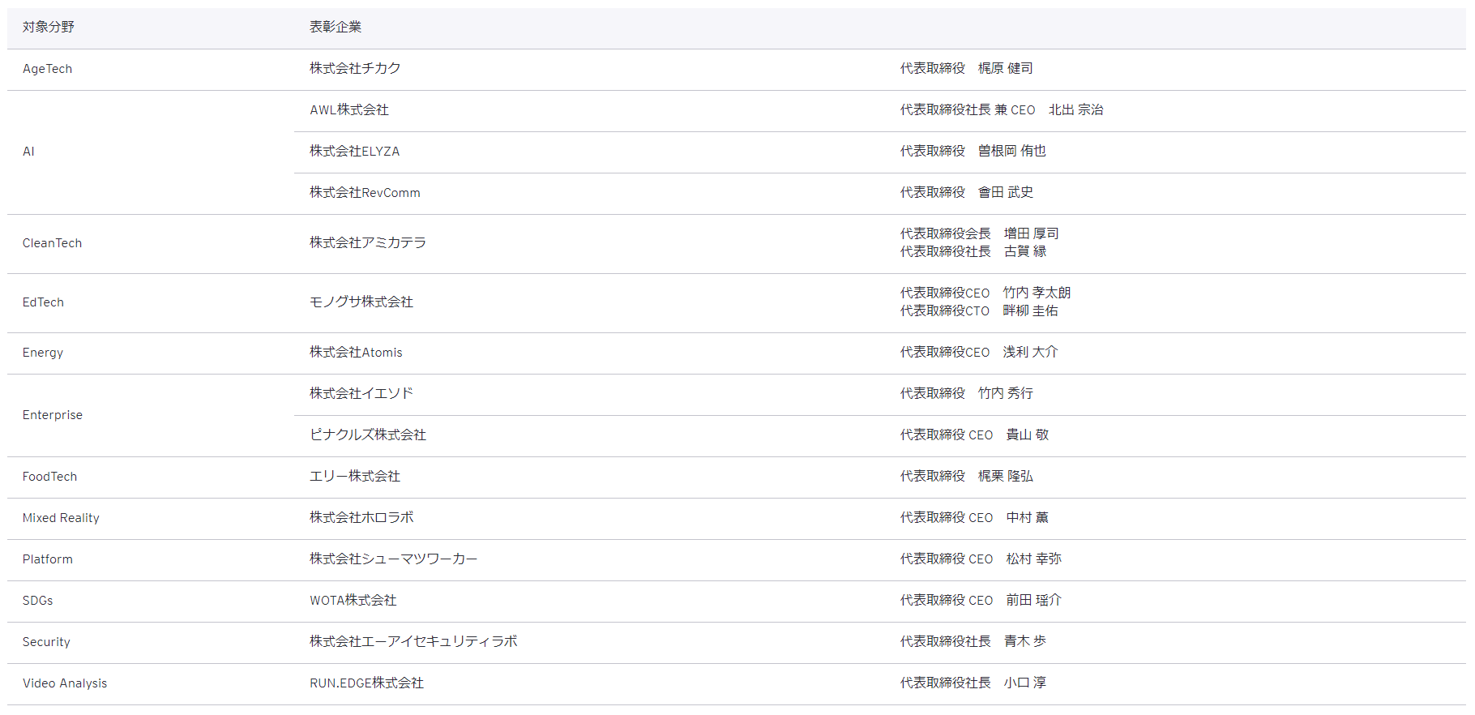
Task: Select AWL株式会社 in the AI rows
Action: coord(349,110)
